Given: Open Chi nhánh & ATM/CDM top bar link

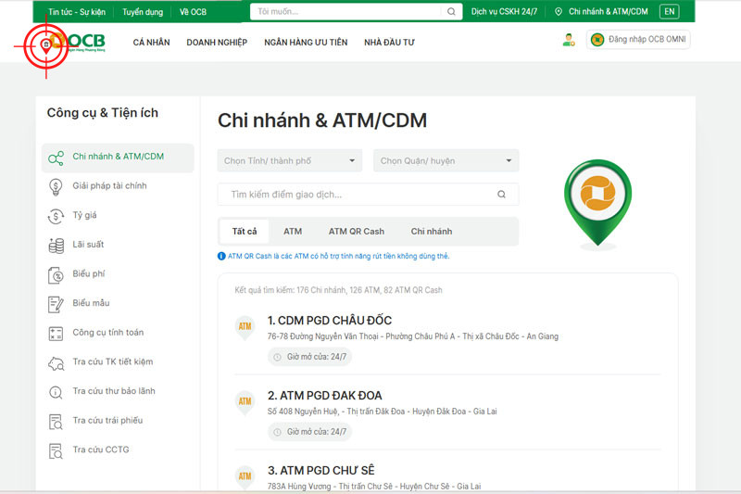Looking at the screenshot, I should point(609,12).
